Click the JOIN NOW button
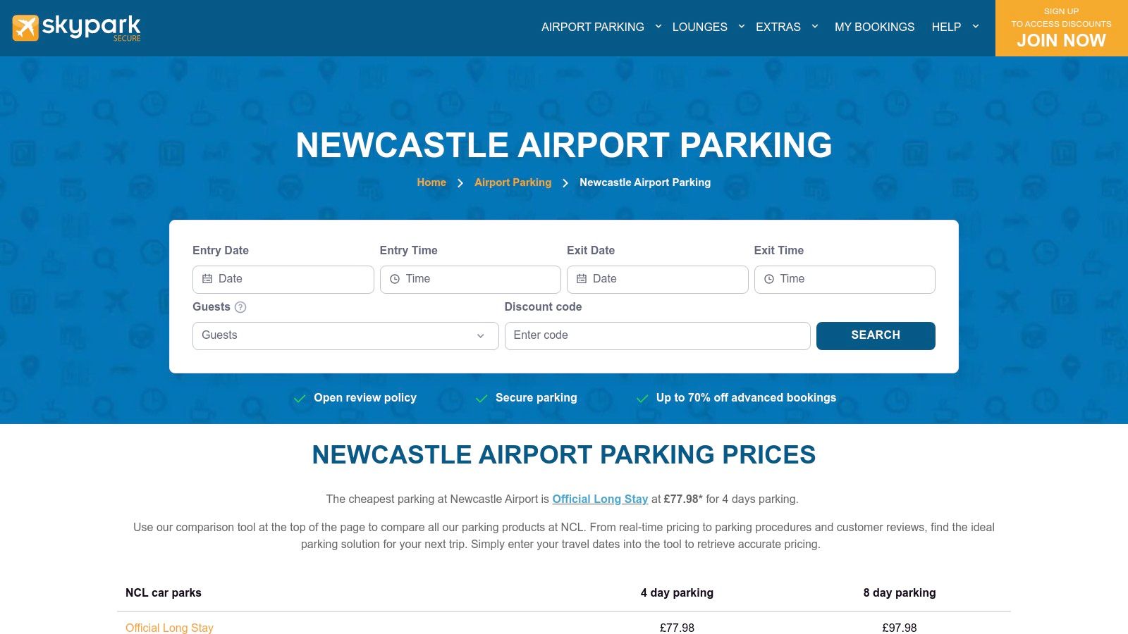Image resolution: width=1128 pixels, height=634 pixels. click(1061, 40)
